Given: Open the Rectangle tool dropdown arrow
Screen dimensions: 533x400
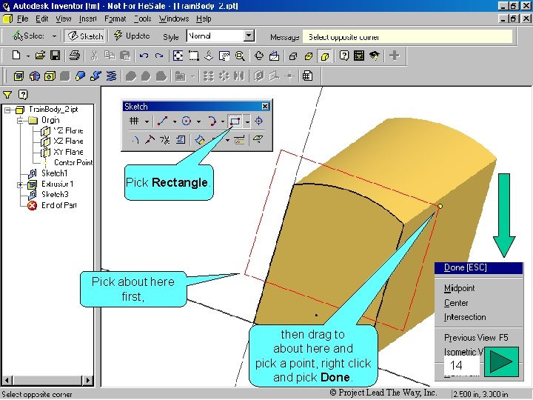Looking at the screenshot, I should click(x=247, y=121).
